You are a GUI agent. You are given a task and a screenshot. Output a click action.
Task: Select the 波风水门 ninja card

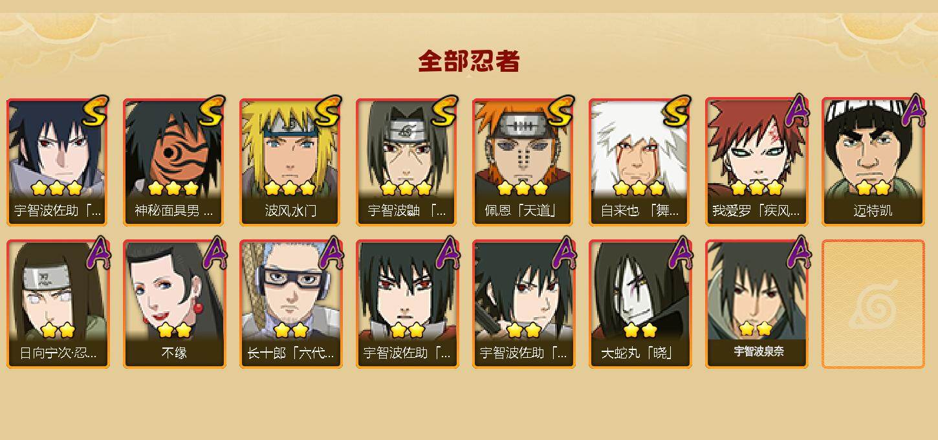click(x=291, y=162)
